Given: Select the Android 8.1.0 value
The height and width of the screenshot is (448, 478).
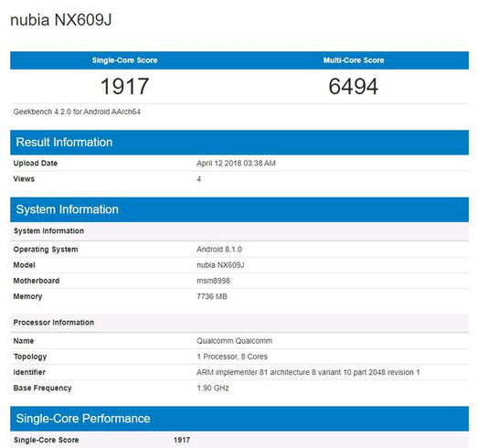Looking at the screenshot, I should pyautogui.click(x=219, y=250).
